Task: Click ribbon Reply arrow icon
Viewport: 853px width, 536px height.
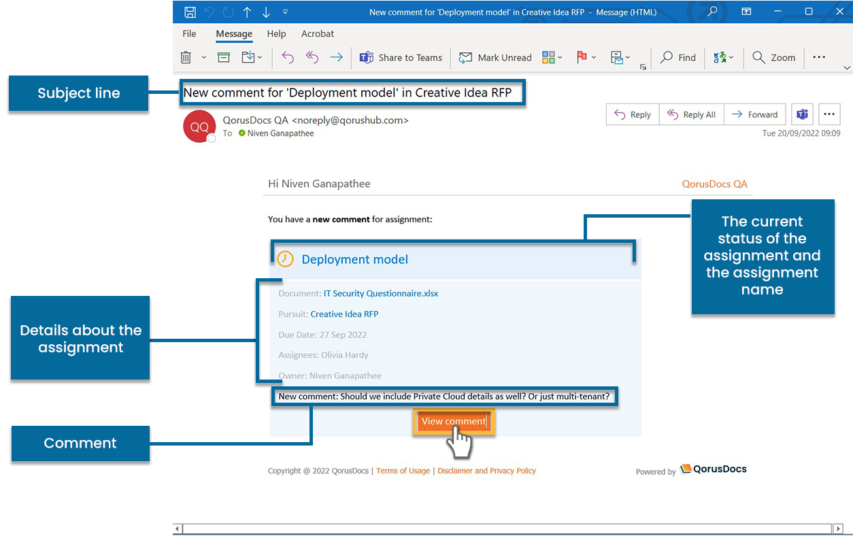Action: [288, 58]
